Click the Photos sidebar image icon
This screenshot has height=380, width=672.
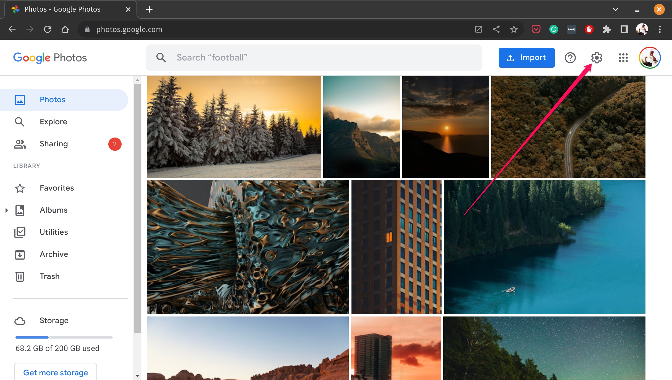pos(20,100)
